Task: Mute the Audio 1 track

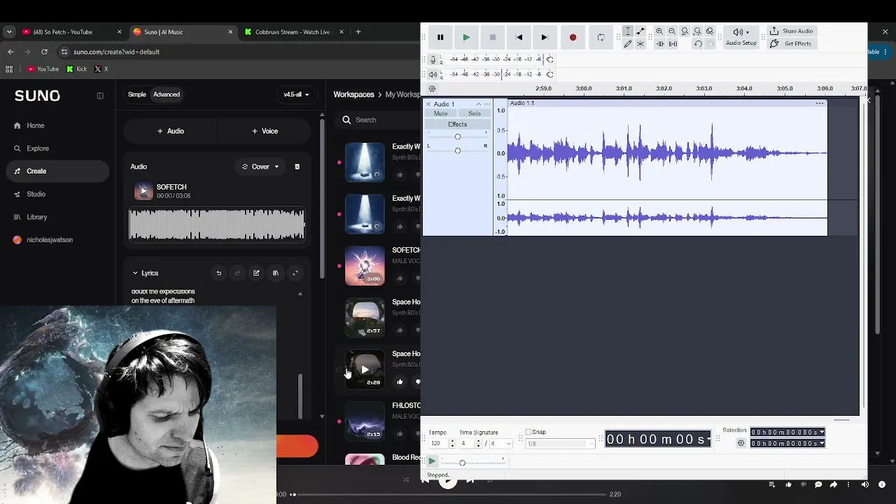Action: coord(440,113)
